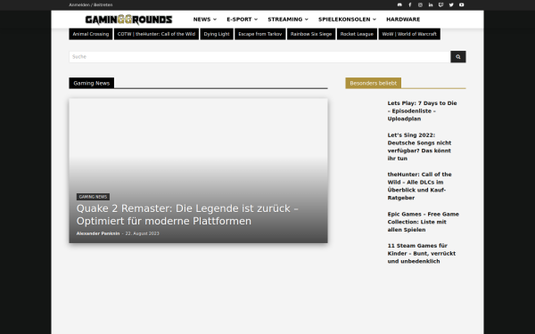Viewport: 535px width, 334px height.
Task: Click the small GAMING NEWS category label
Action: point(93,197)
